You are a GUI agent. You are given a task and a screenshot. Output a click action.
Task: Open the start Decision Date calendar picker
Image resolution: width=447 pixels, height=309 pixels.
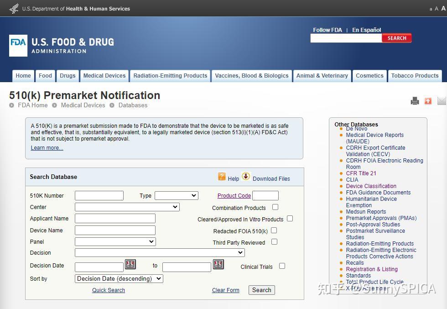tap(130, 264)
